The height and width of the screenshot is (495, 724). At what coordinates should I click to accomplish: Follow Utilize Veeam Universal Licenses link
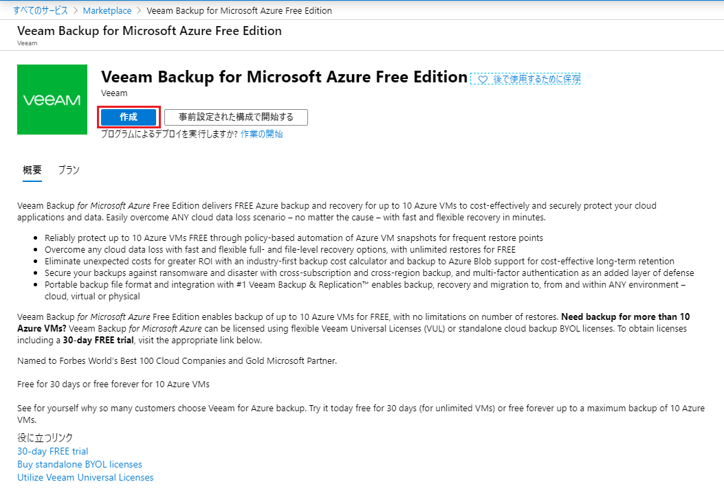tap(85, 477)
